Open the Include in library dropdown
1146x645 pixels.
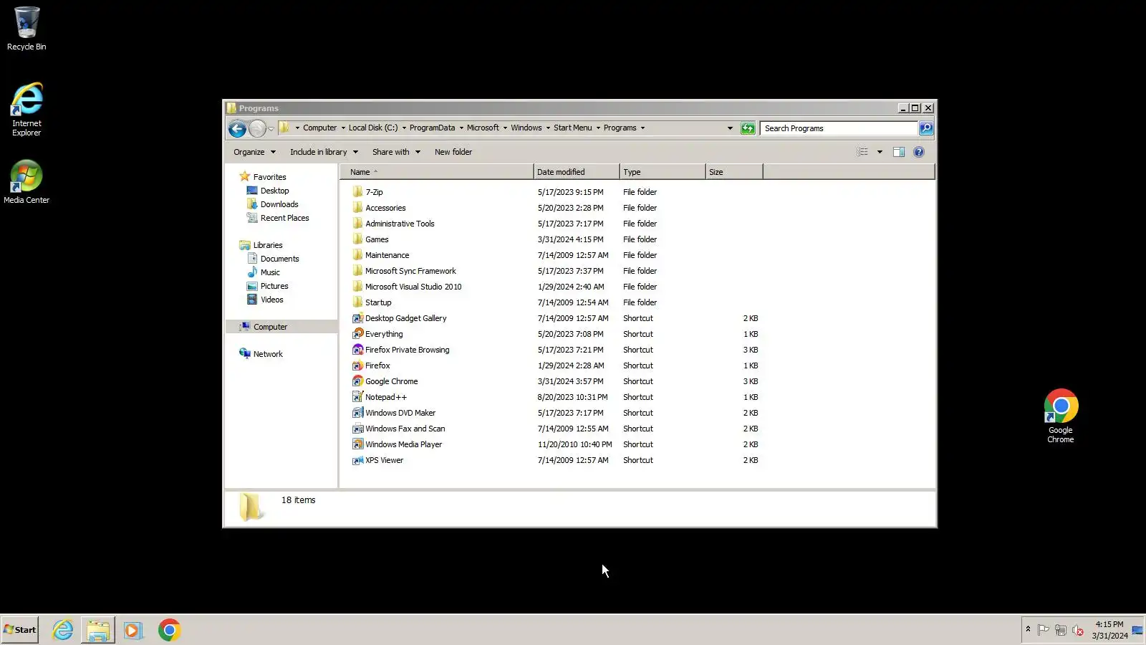323,152
